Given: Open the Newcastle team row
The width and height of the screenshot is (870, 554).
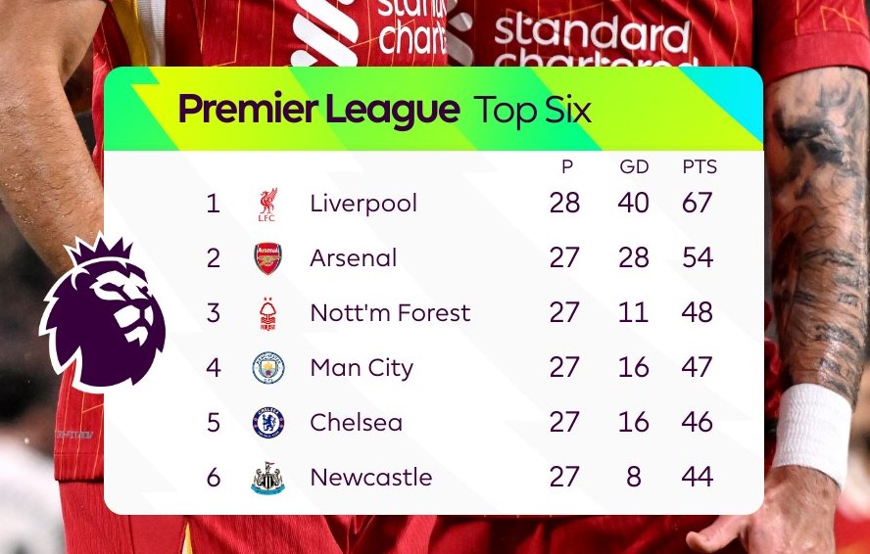Looking at the screenshot, I should point(460,477).
